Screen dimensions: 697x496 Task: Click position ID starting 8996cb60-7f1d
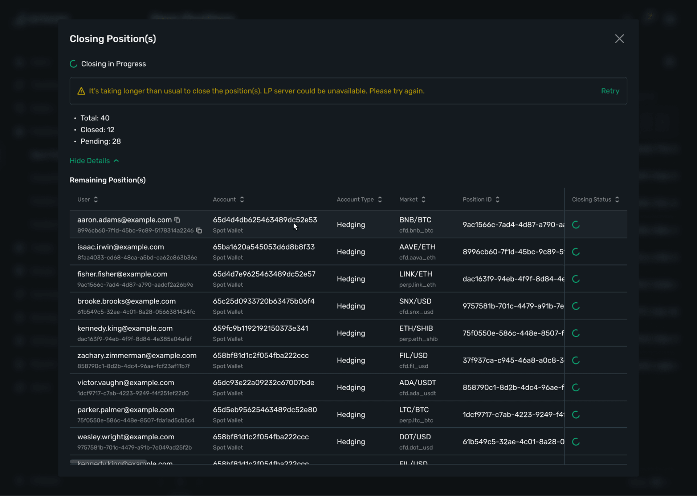(x=513, y=252)
